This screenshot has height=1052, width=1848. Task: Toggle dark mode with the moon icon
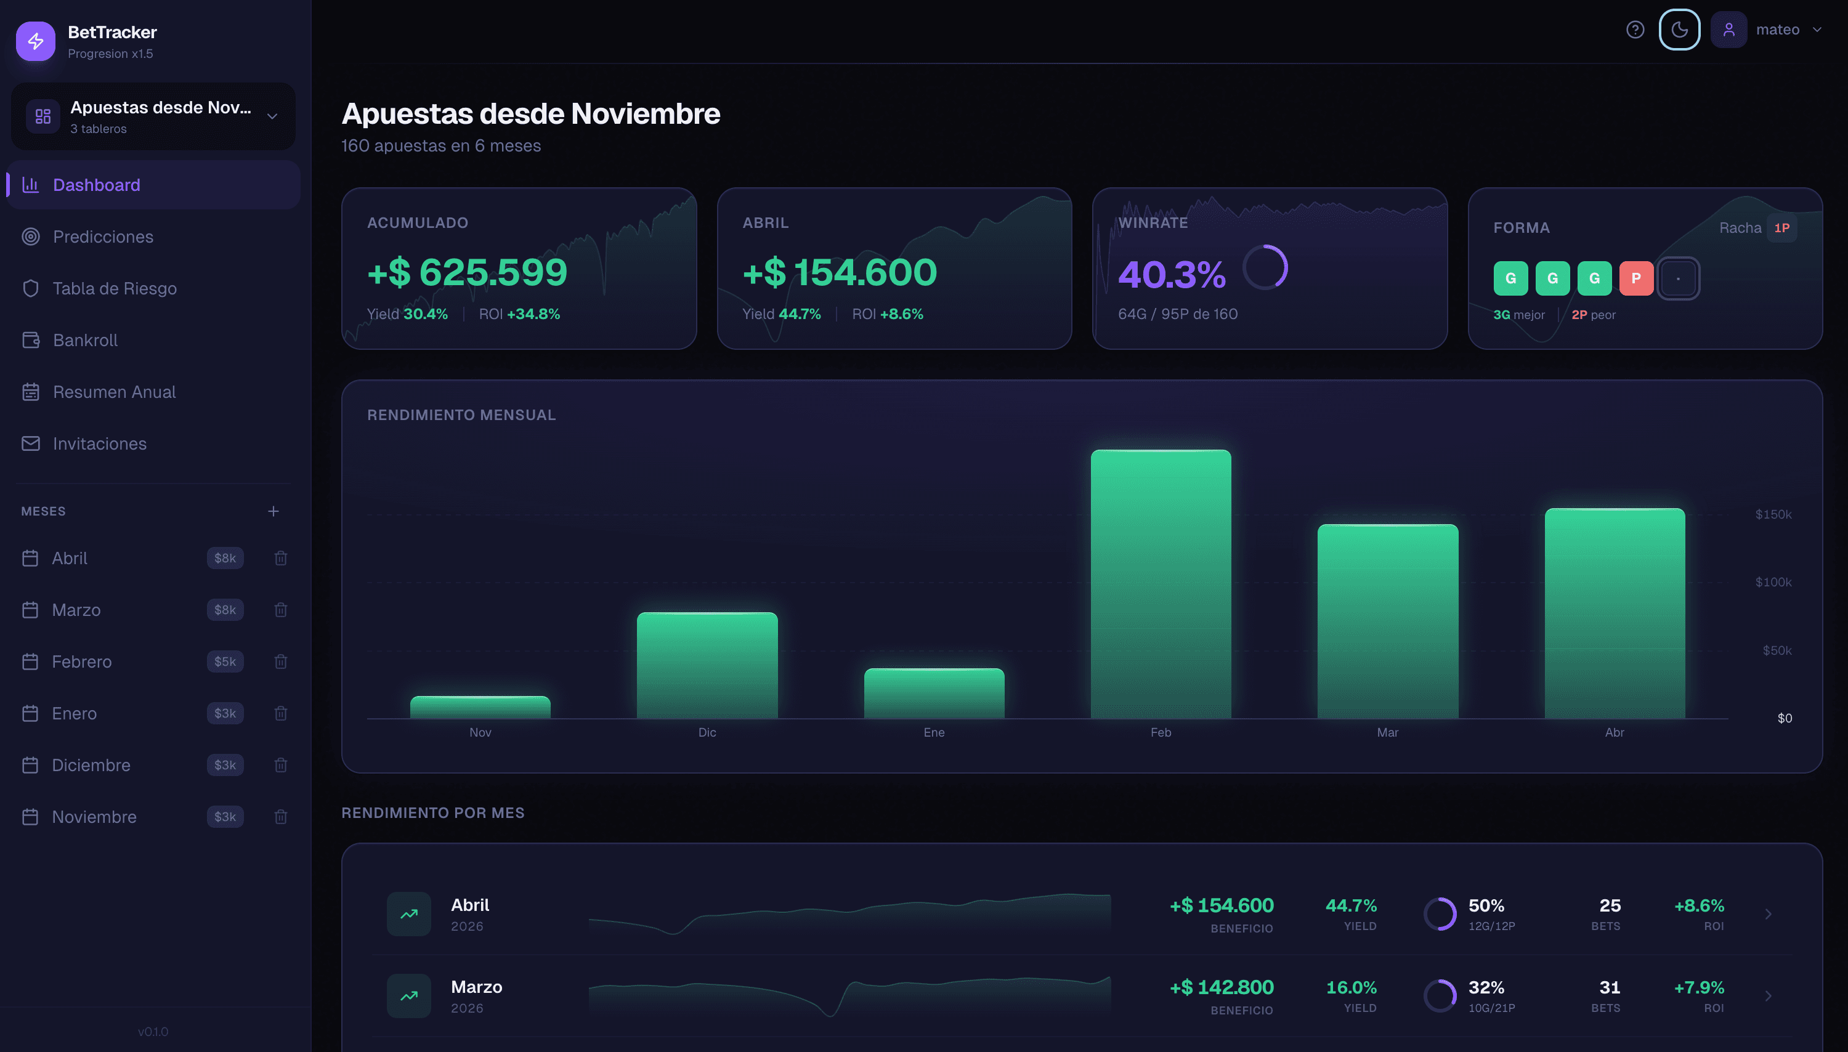(1679, 29)
